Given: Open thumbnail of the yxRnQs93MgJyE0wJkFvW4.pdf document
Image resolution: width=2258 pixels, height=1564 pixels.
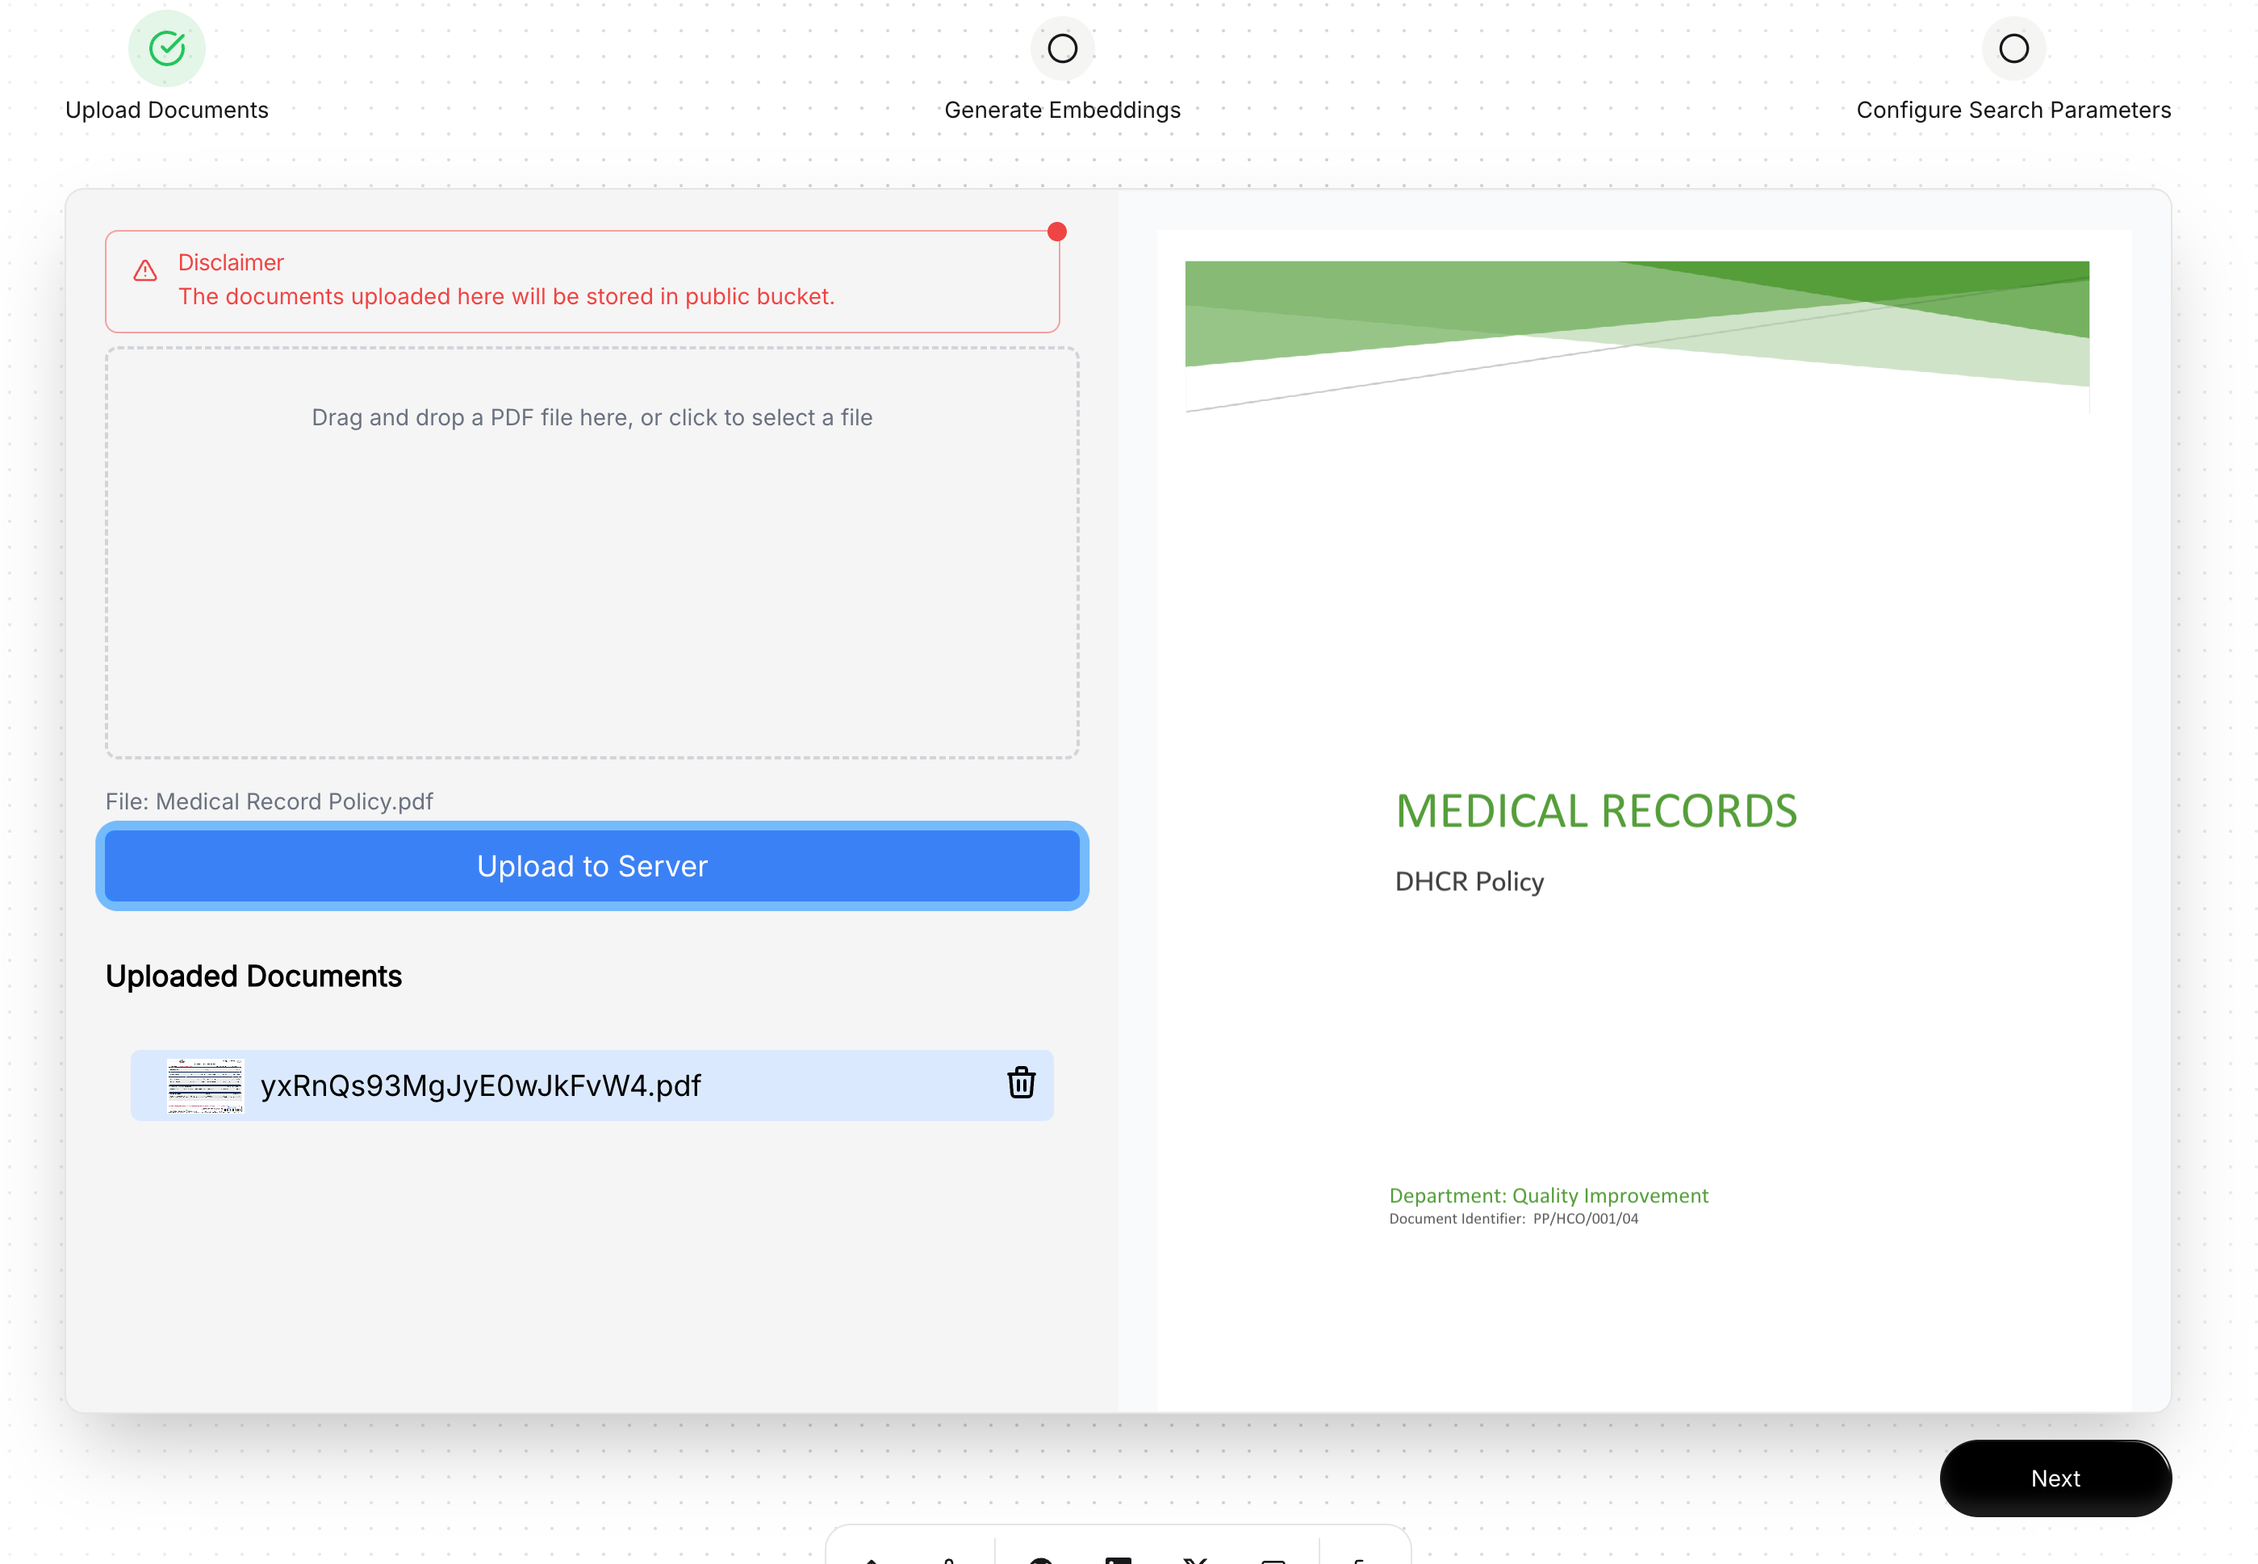Looking at the screenshot, I should click(204, 1085).
